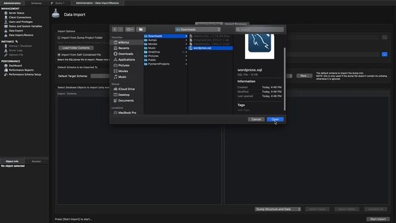The height and width of the screenshot is (223, 396).
Task: Open Performance Reports
Action: [x=21, y=70]
